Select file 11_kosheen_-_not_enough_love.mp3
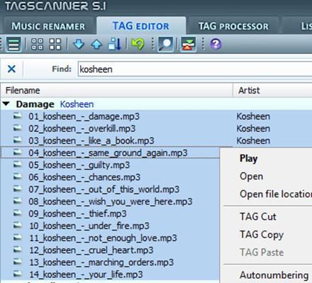 pos(103,238)
